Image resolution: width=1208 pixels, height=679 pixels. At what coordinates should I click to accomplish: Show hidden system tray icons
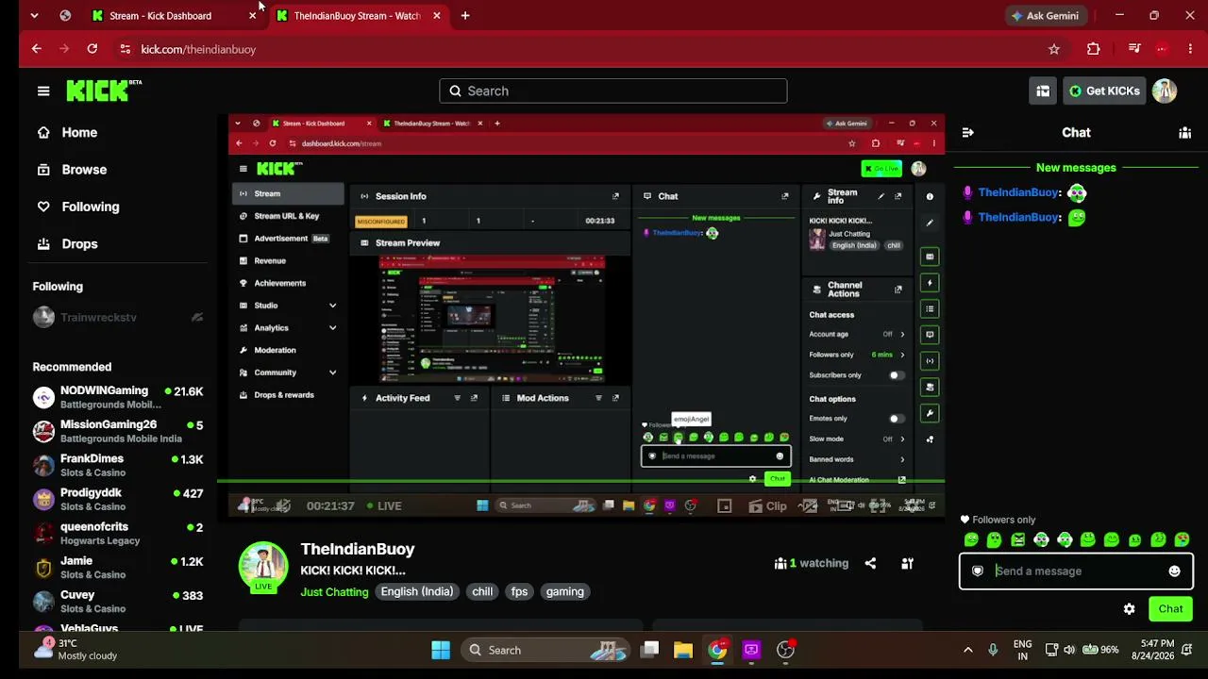(x=967, y=650)
